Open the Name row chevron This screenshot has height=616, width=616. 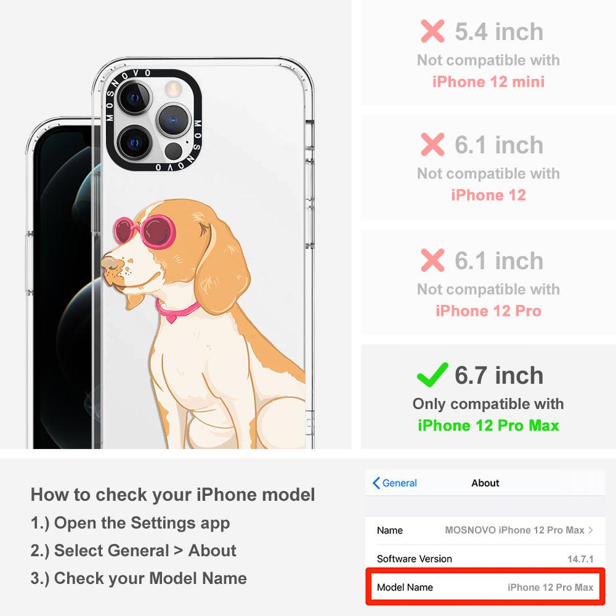coord(591,530)
